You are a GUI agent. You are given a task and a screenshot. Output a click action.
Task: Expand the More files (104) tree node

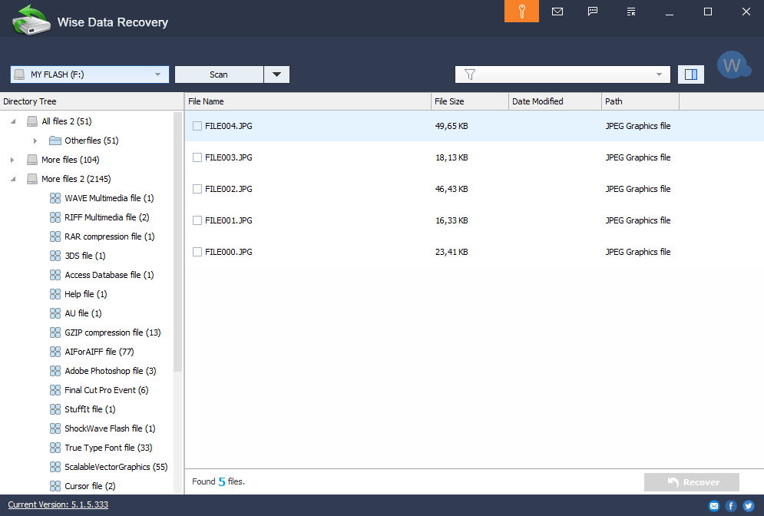12,160
